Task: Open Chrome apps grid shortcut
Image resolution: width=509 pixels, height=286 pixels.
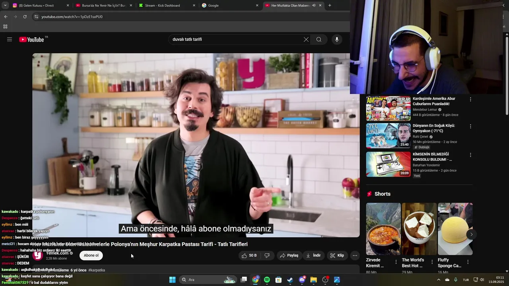Action: (5, 27)
